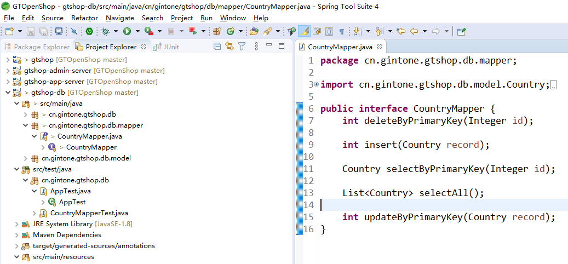Click the Open Type icon
This screenshot has width=568, height=264.
(x=254, y=32)
